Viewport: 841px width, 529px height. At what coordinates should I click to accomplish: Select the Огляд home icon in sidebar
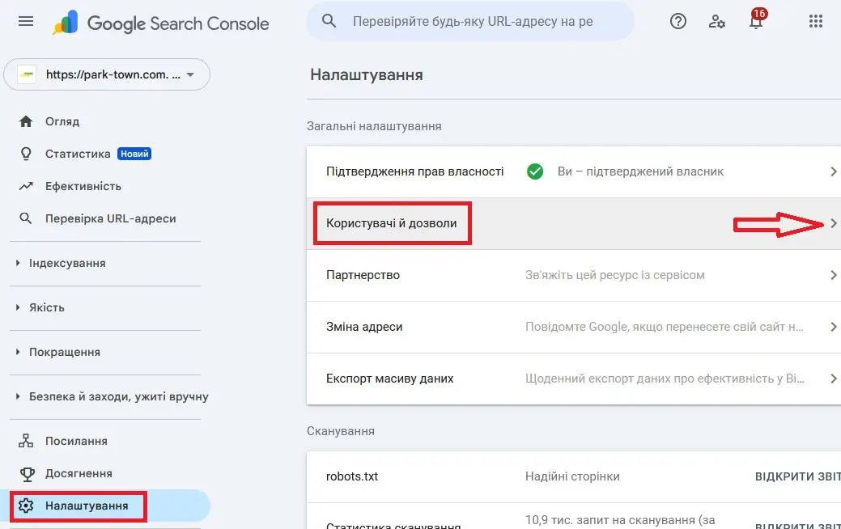pos(25,121)
